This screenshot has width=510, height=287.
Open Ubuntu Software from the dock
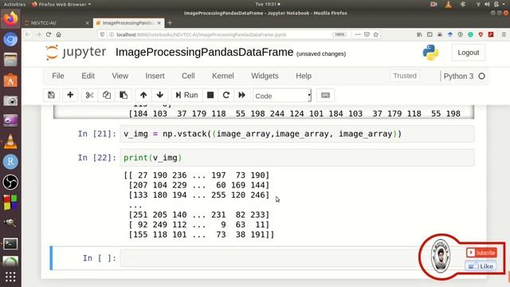point(10,81)
